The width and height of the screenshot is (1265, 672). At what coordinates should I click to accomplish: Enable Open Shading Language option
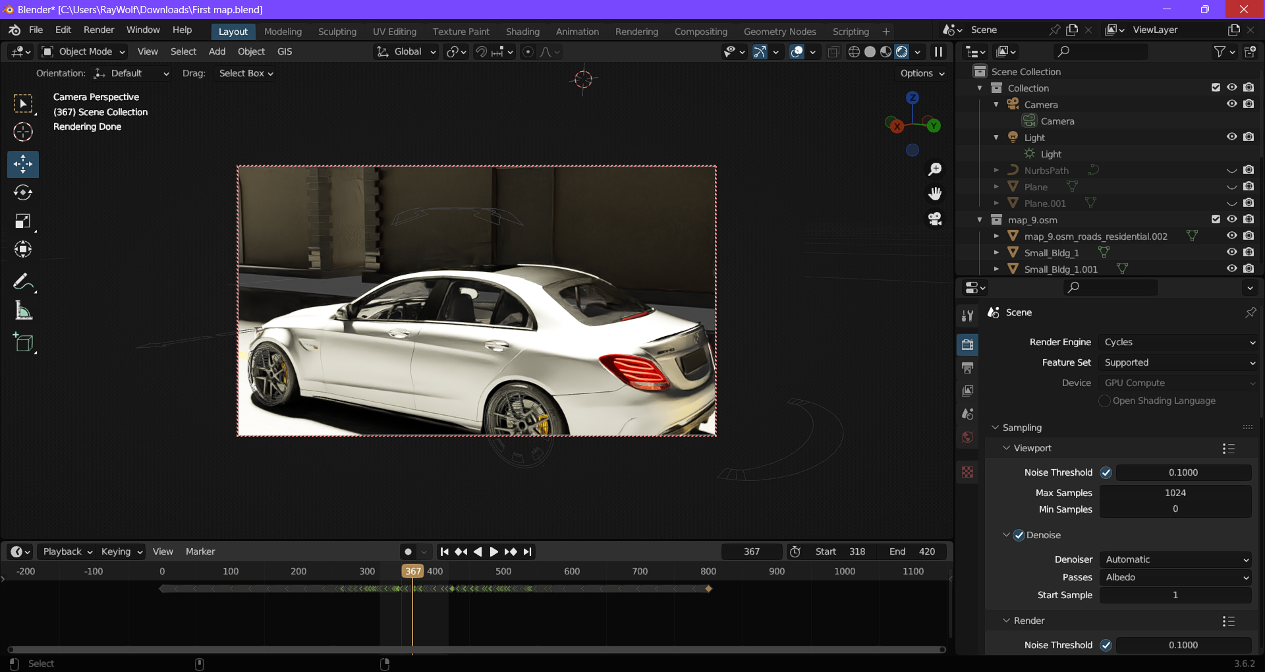click(1105, 401)
